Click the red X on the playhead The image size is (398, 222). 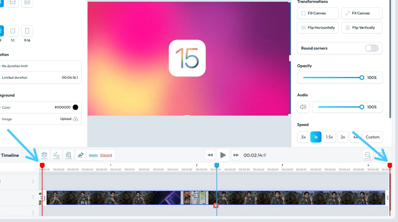coord(215,206)
